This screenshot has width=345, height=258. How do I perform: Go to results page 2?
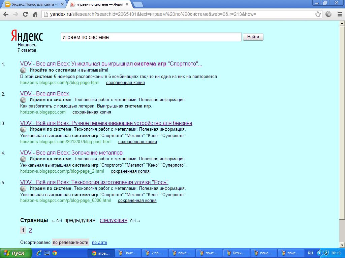tap(30, 230)
